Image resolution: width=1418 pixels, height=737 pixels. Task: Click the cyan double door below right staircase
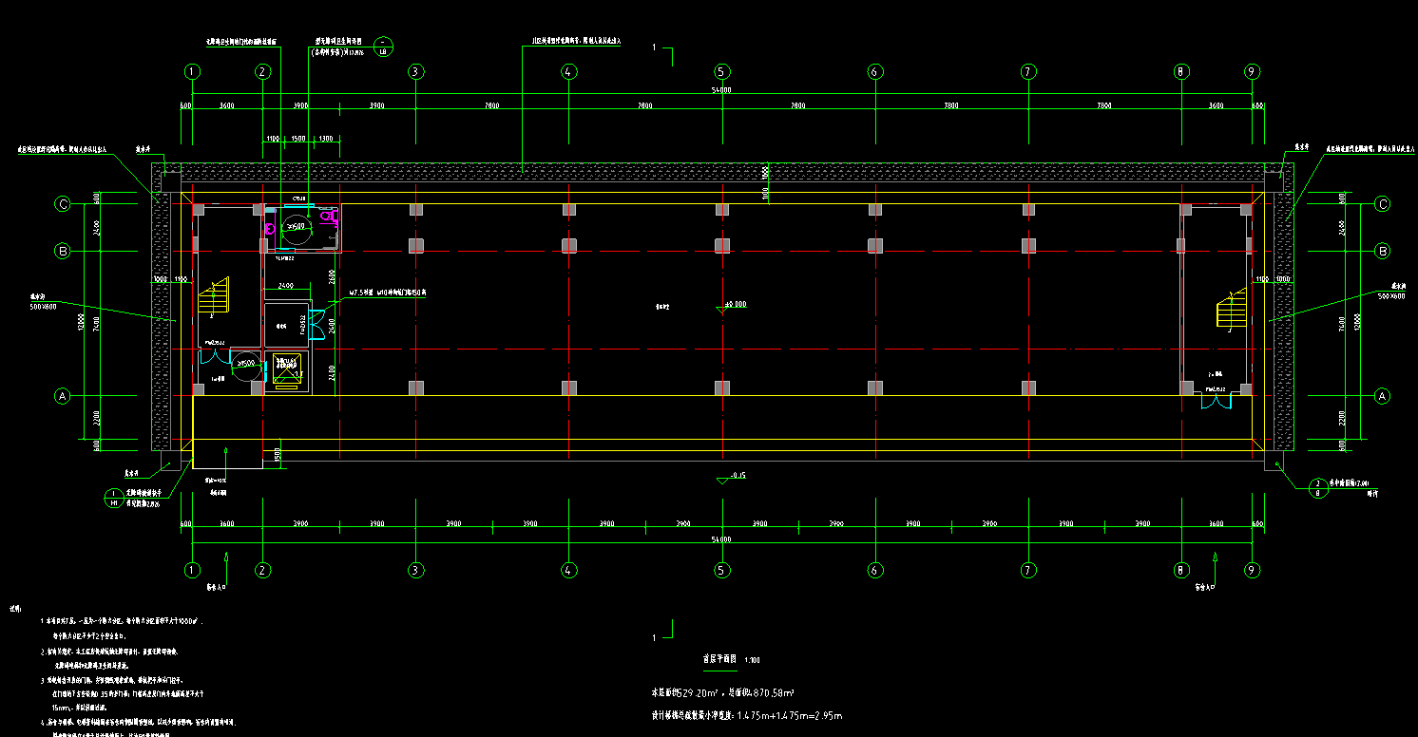[1216, 402]
